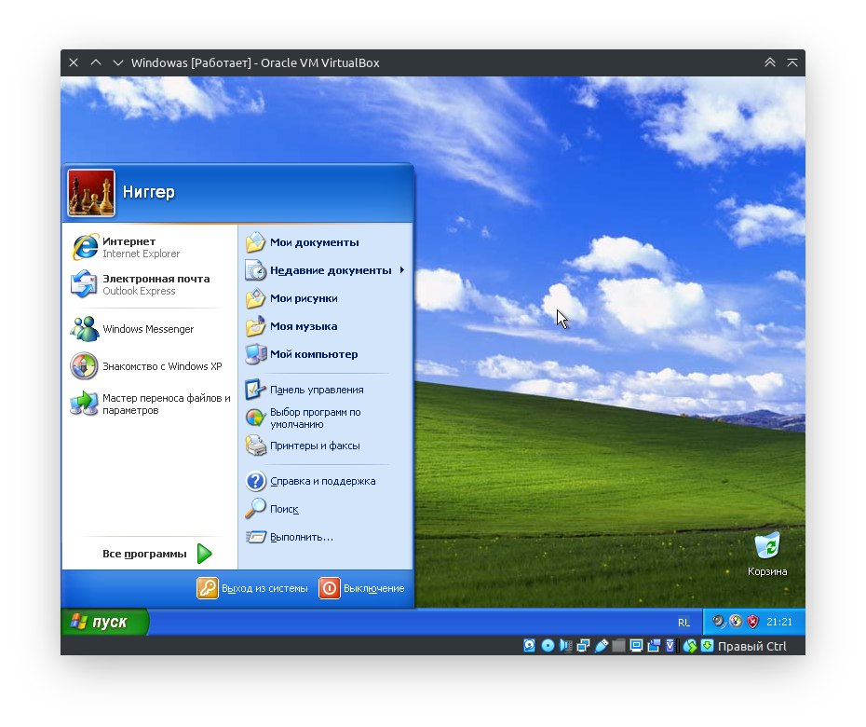Open the Корзина desktop icon
866x727 pixels.
point(767,554)
